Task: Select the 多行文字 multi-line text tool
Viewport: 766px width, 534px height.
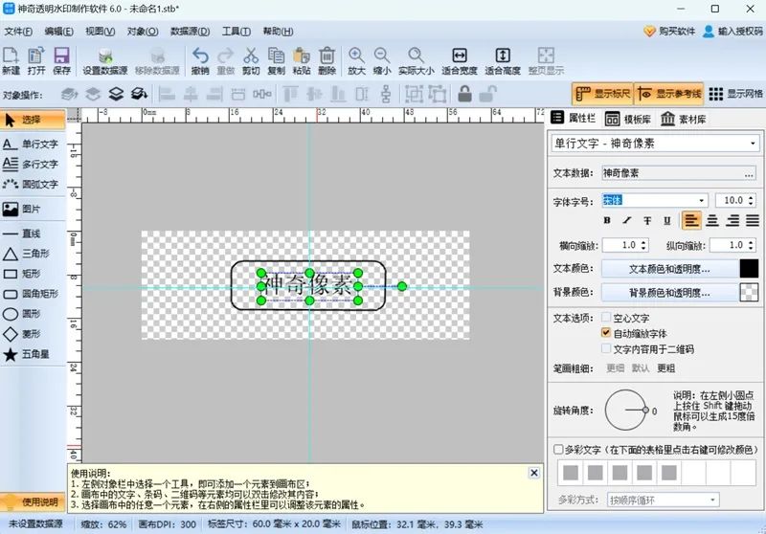Action: pos(31,164)
